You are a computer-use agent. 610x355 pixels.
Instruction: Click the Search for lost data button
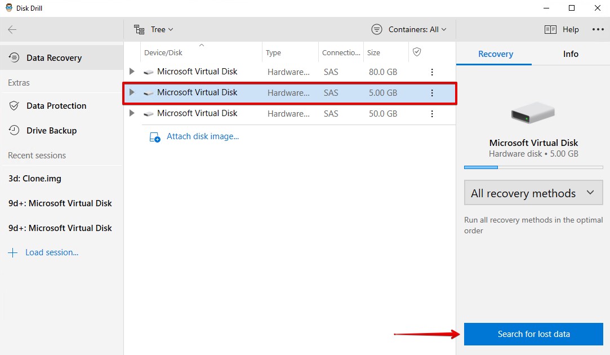[x=533, y=334]
